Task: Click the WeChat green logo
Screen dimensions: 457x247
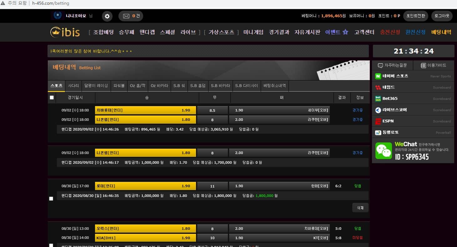Action: 384,151
